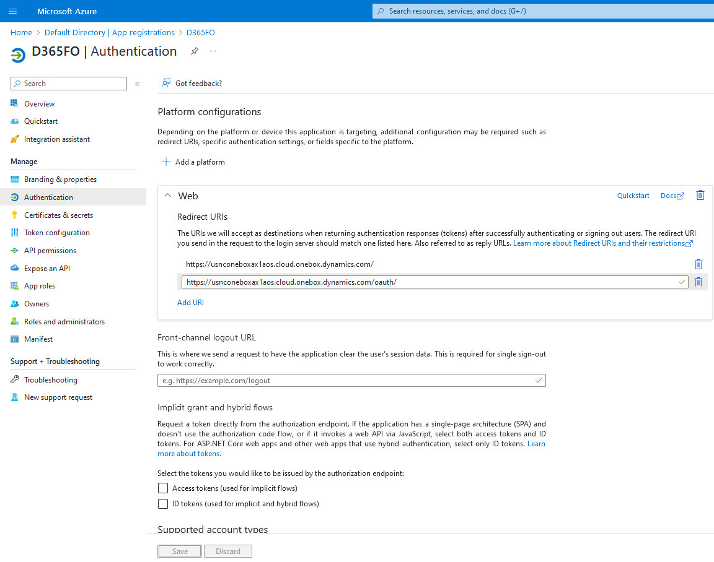The width and height of the screenshot is (714, 562).
Task: Open the ellipsis more options menu
Action: tap(213, 51)
